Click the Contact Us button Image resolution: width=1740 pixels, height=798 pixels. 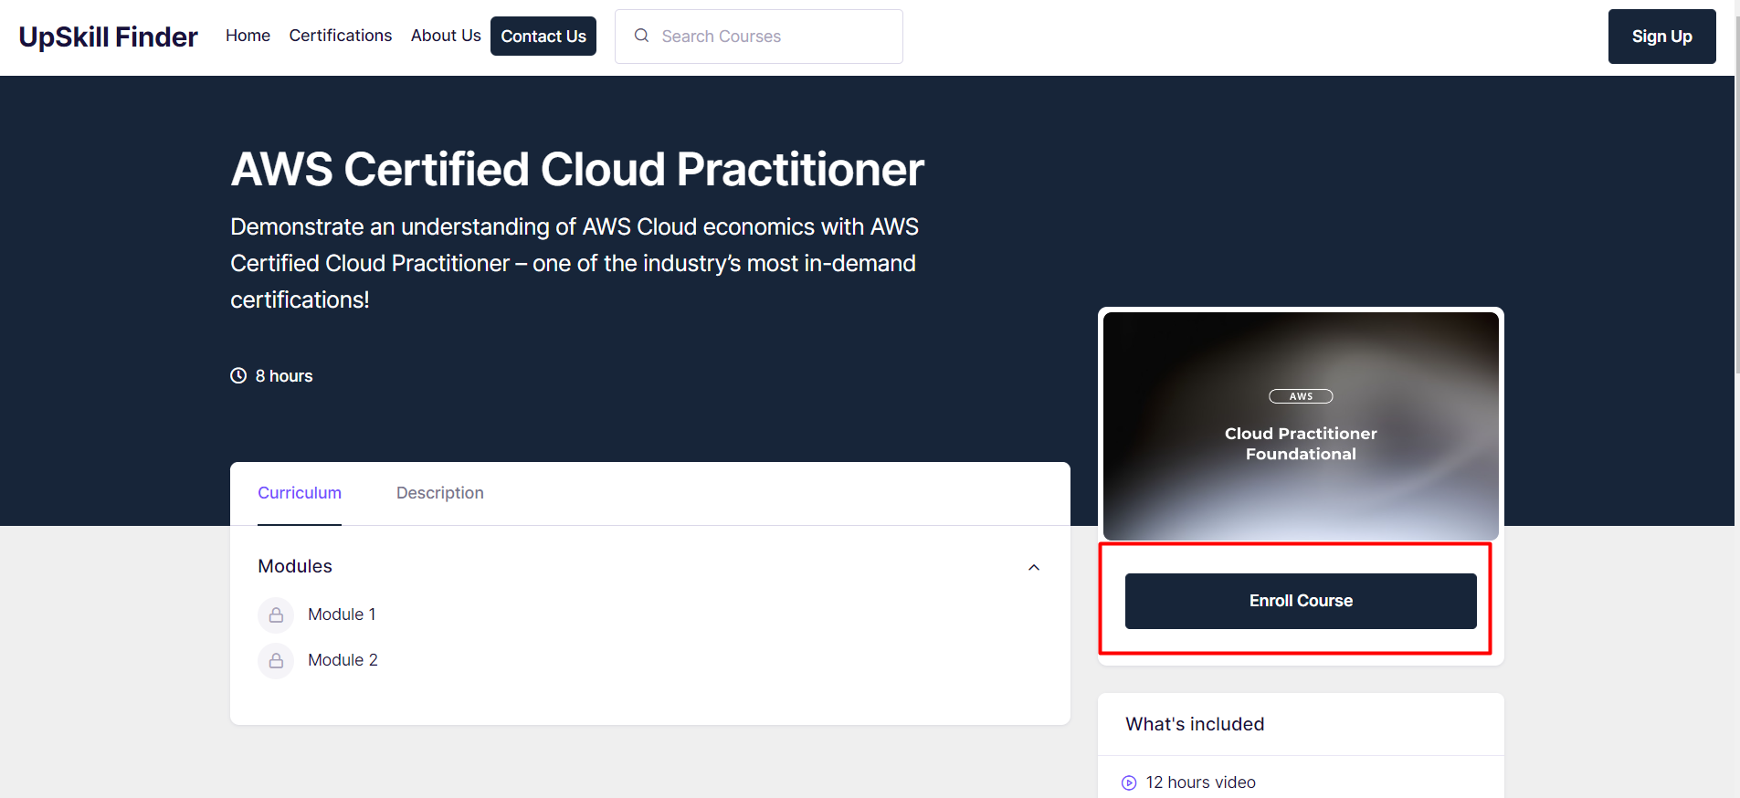point(543,37)
